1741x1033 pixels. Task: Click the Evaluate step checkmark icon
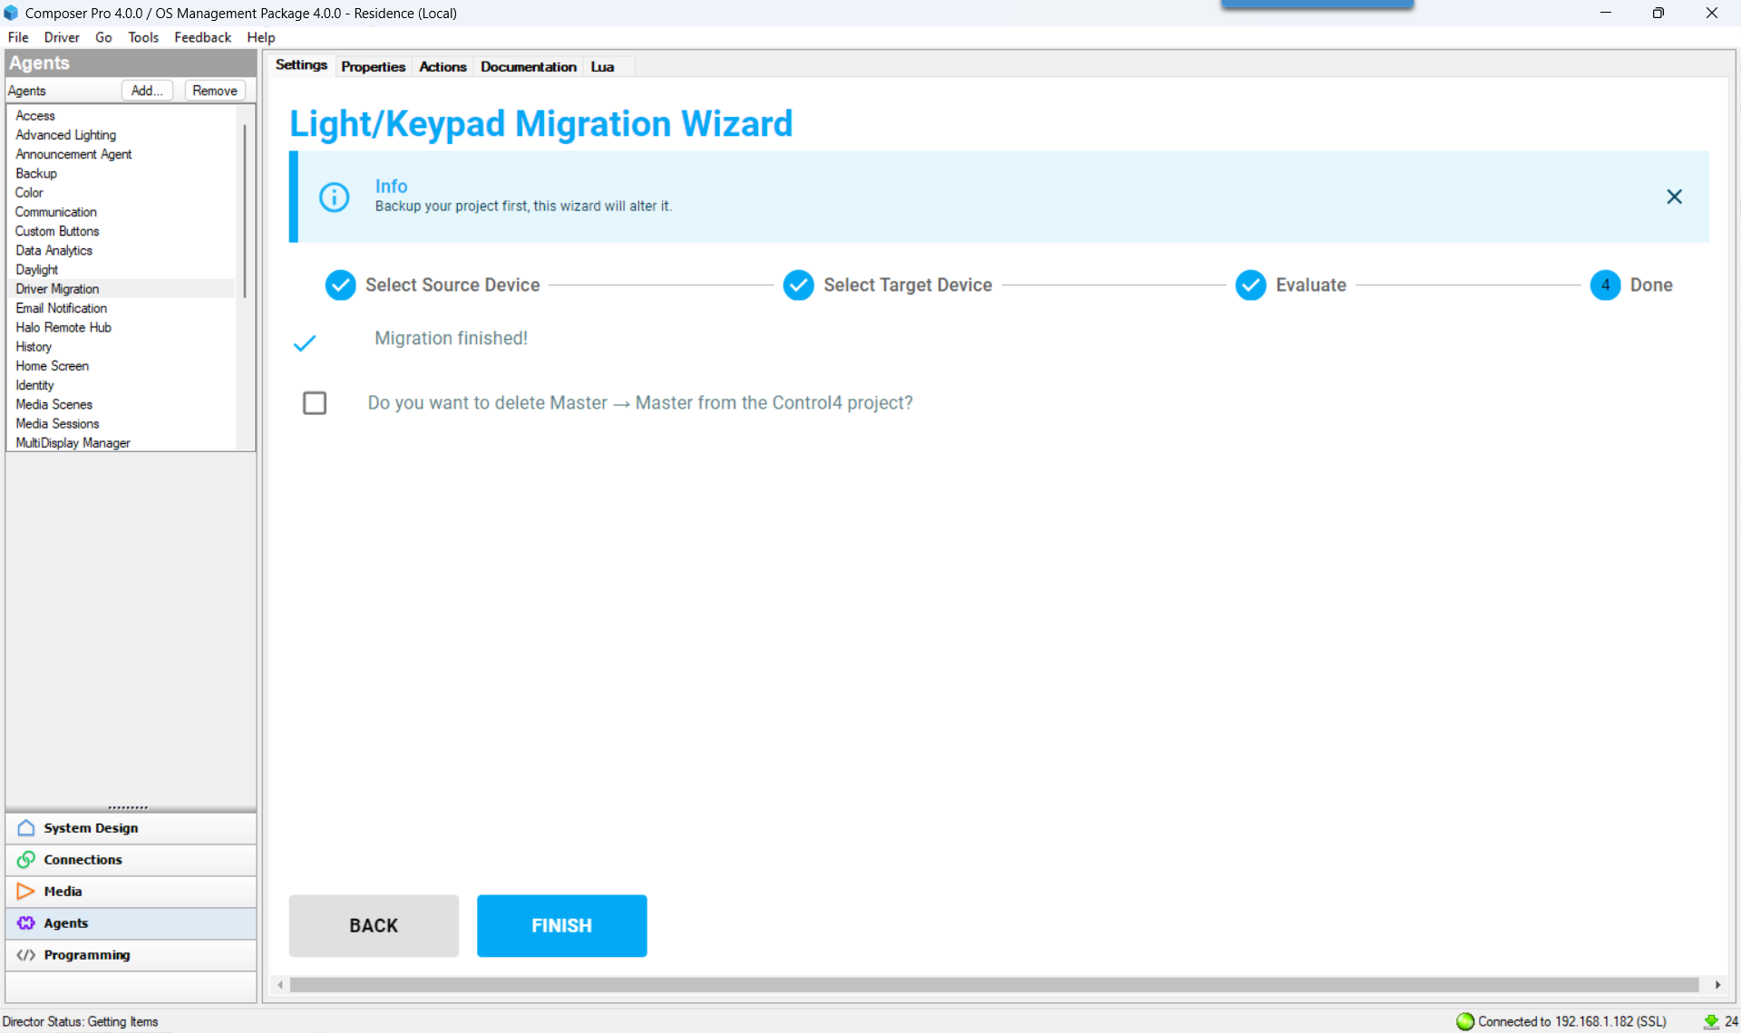click(1250, 285)
